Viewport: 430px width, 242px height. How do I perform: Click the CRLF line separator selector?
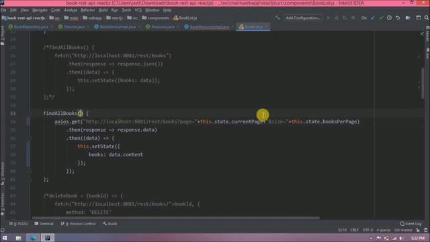click(x=354, y=230)
